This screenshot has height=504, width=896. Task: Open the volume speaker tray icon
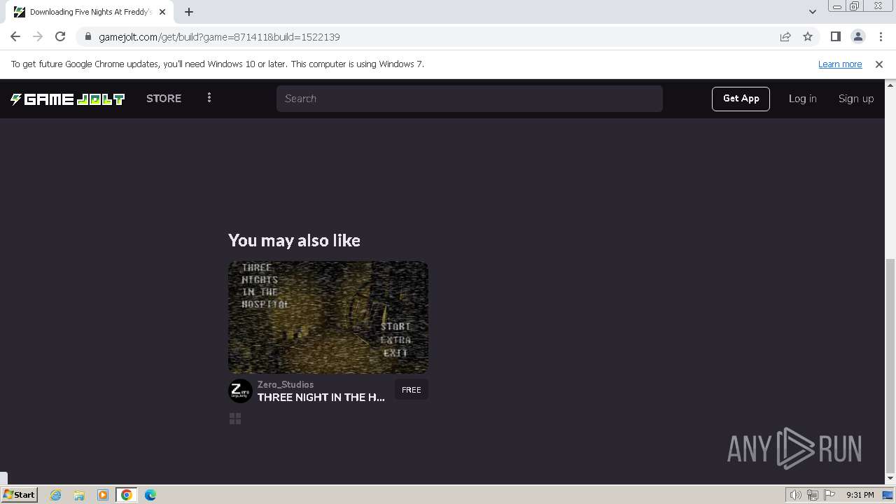795,495
